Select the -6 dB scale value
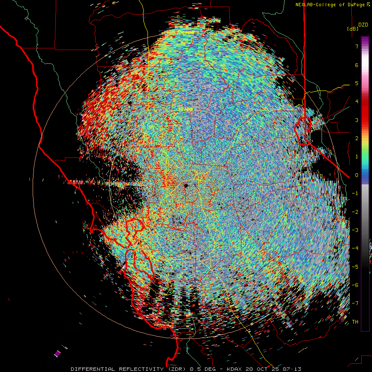The width and height of the screenshot is (372, 372). [355, 285]
